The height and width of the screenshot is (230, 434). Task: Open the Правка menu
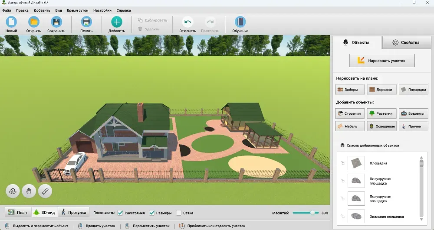[x=22, y=10]
